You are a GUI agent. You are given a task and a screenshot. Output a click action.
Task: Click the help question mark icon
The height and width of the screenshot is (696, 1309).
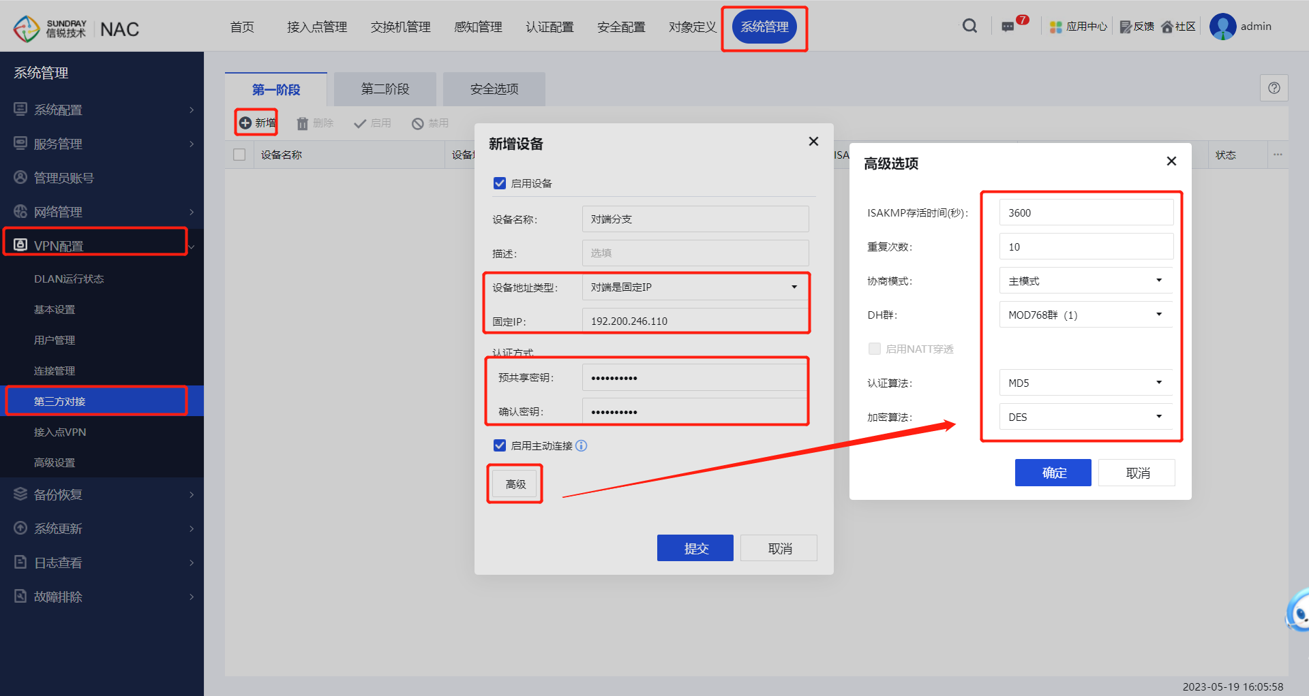coord(1274,88)
